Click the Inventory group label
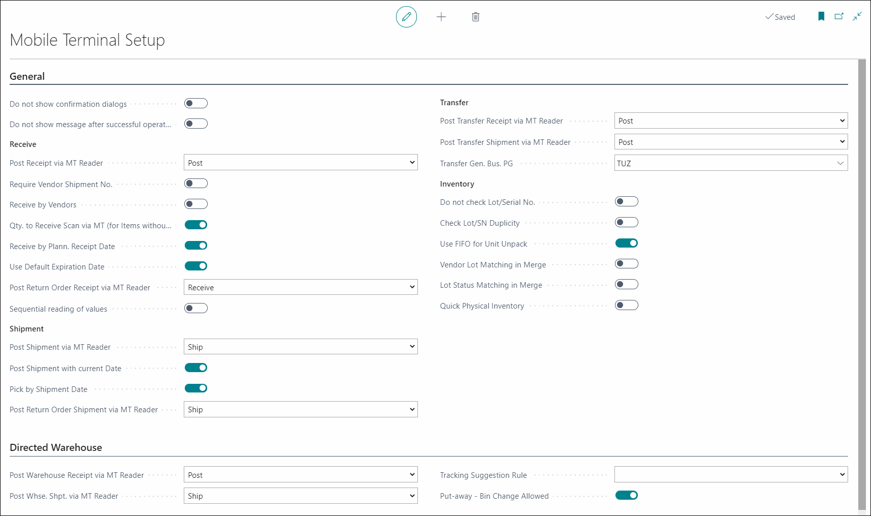Image resolution: width=871 pixels, height=516 pixels. pos(457,184)
